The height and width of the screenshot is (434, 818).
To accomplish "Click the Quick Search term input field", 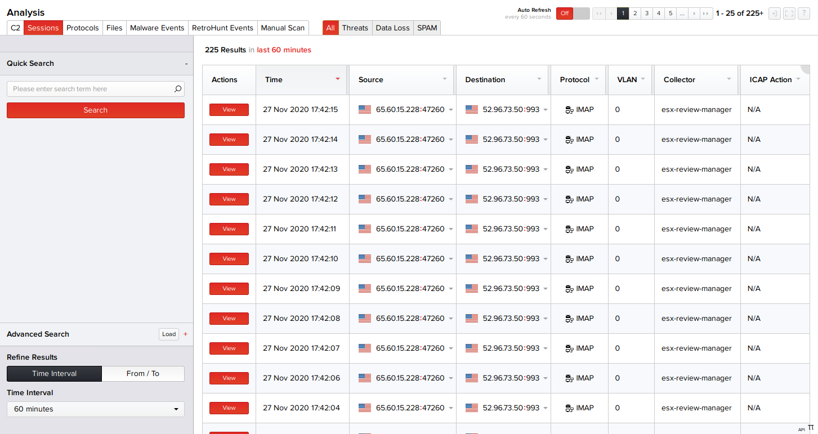I will [x=90, y=89].
